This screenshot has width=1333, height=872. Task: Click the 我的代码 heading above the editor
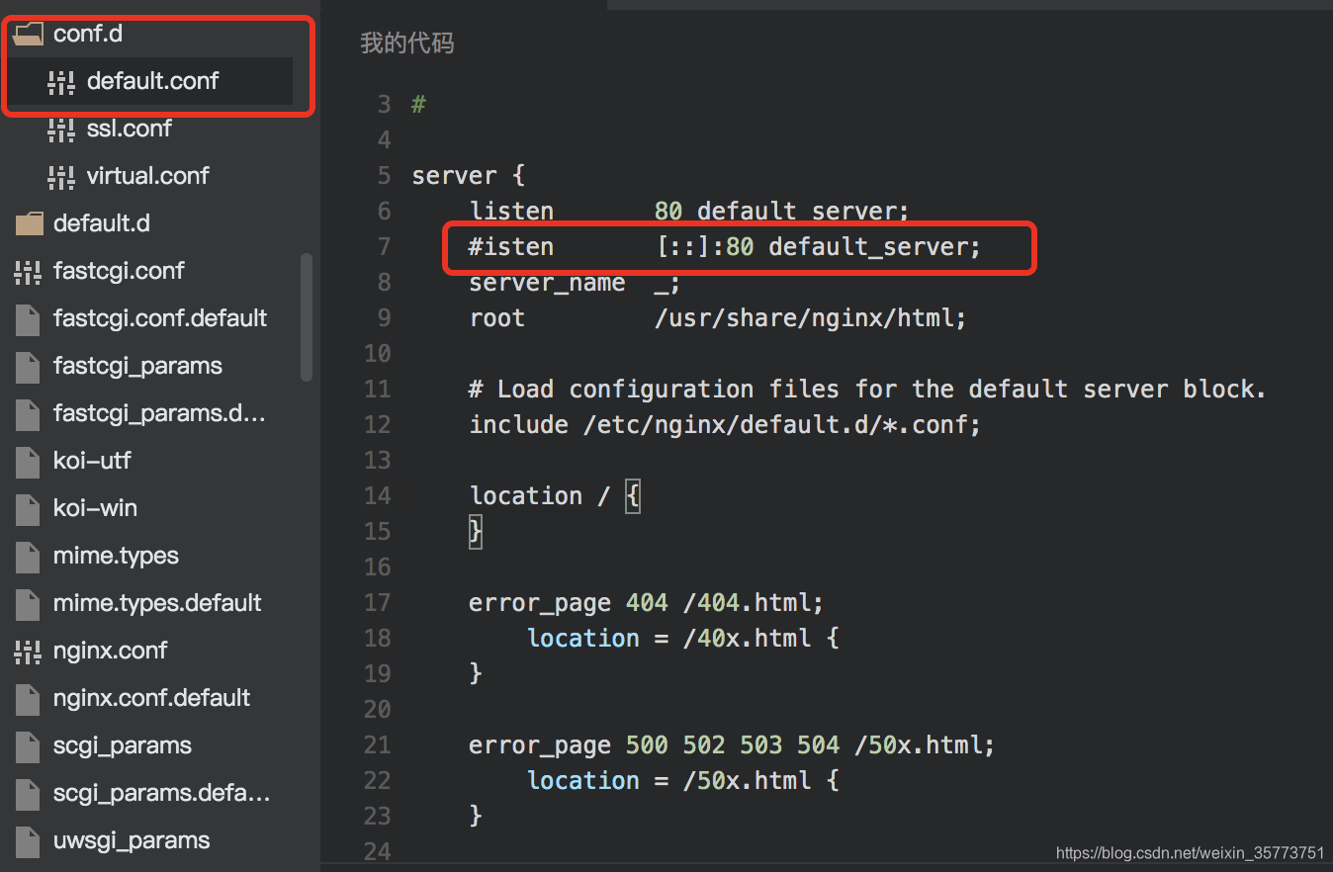(407, 44)
